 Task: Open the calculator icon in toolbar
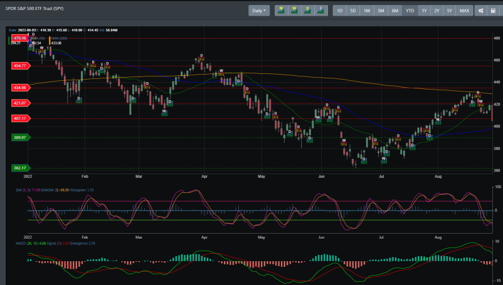(494, 11)
